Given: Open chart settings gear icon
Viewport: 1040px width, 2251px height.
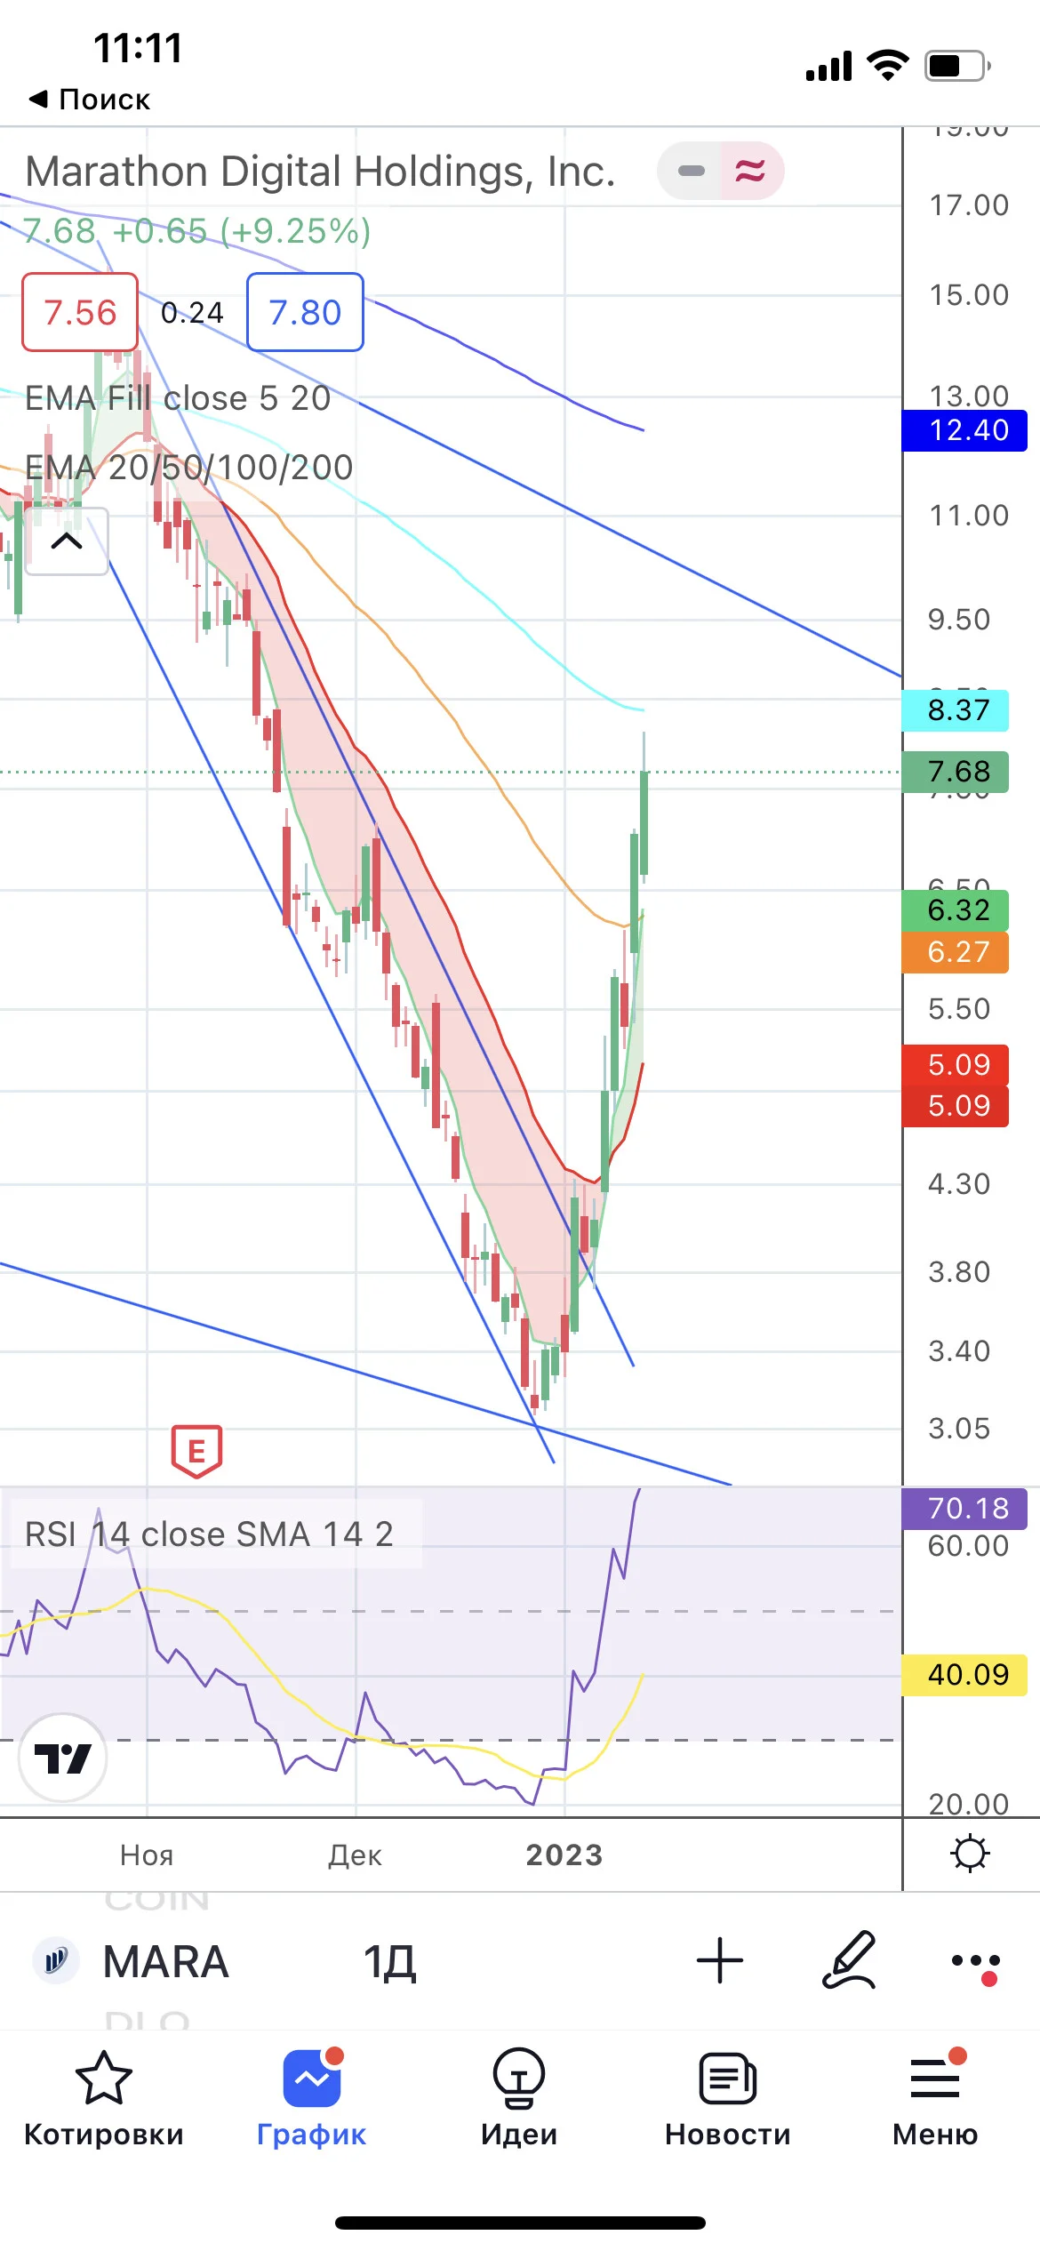Looking at the screenshot, I should coord(970,1854).
